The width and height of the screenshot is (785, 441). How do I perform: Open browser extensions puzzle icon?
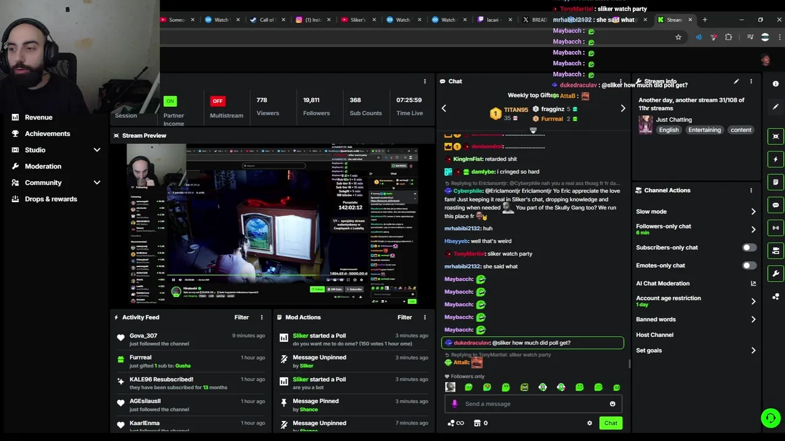729,37
